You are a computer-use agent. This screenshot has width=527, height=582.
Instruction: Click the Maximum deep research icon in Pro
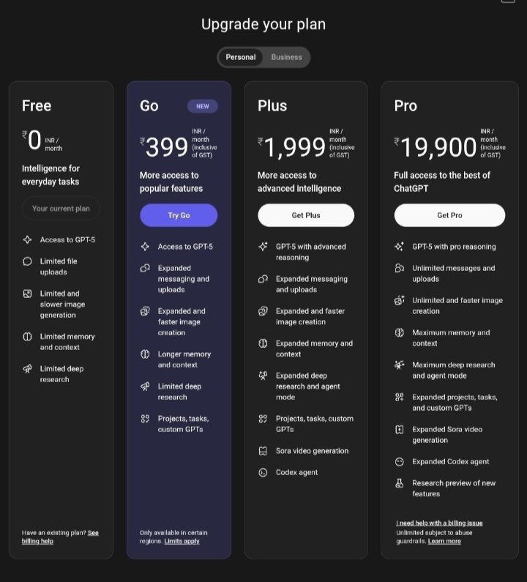point(399,365)
